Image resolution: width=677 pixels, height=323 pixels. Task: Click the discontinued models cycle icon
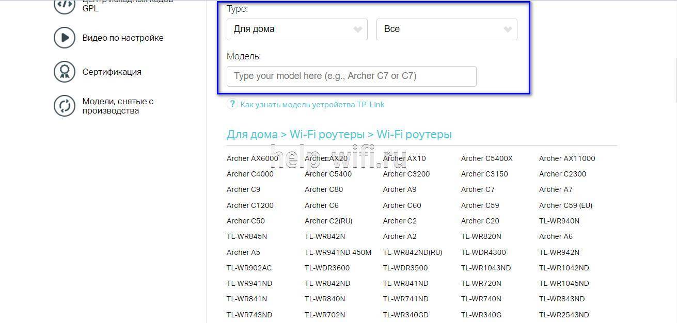65,106
